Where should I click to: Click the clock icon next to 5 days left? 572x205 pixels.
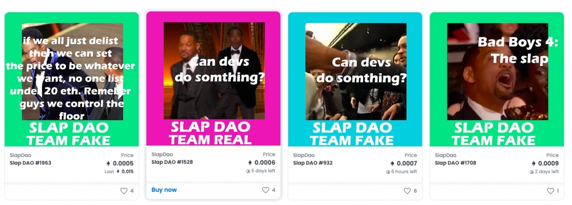[x=248, y=171]
